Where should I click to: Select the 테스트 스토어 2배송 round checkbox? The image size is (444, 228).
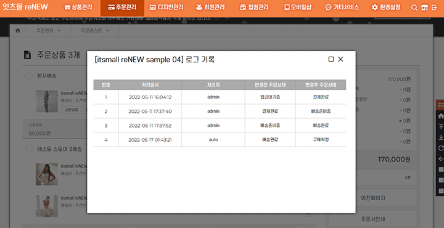(29, 149)
